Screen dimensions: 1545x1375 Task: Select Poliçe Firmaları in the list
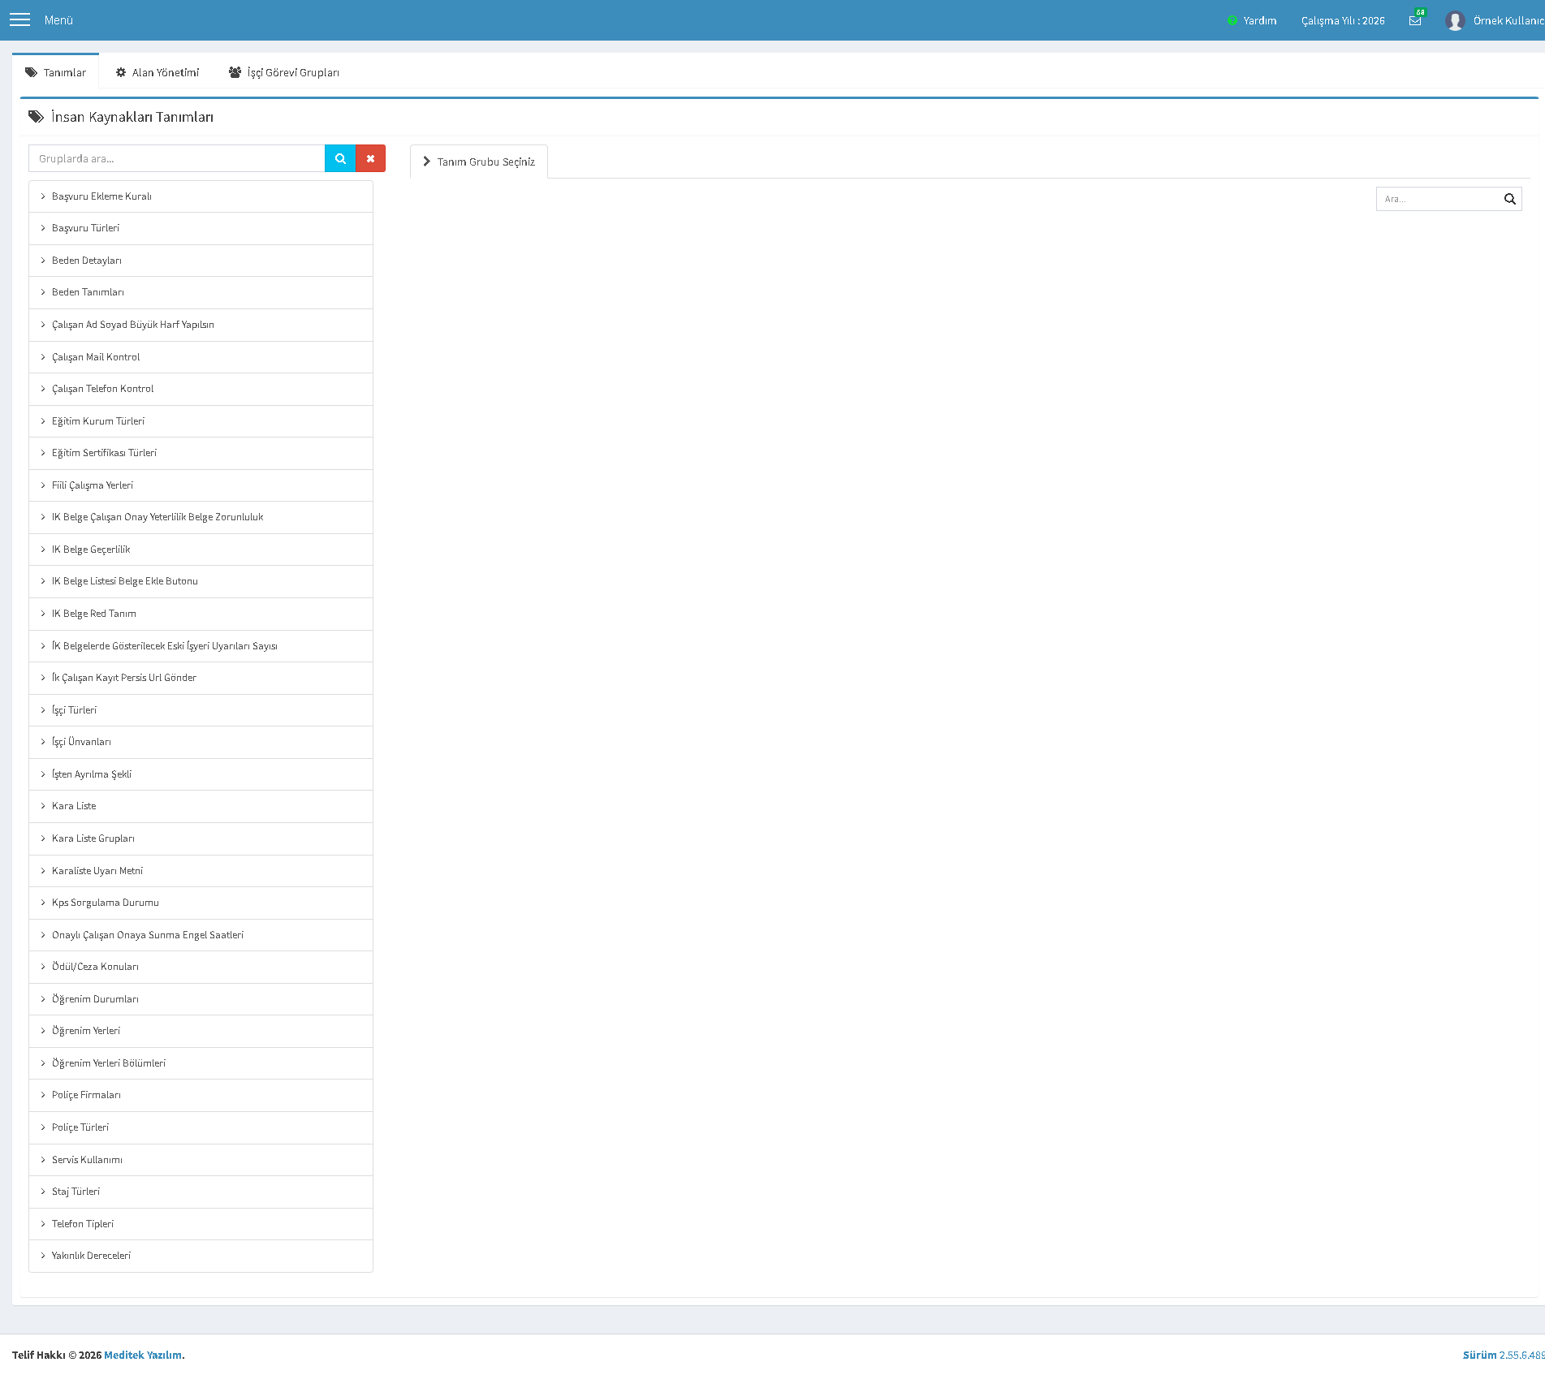tap(201, 1095)
